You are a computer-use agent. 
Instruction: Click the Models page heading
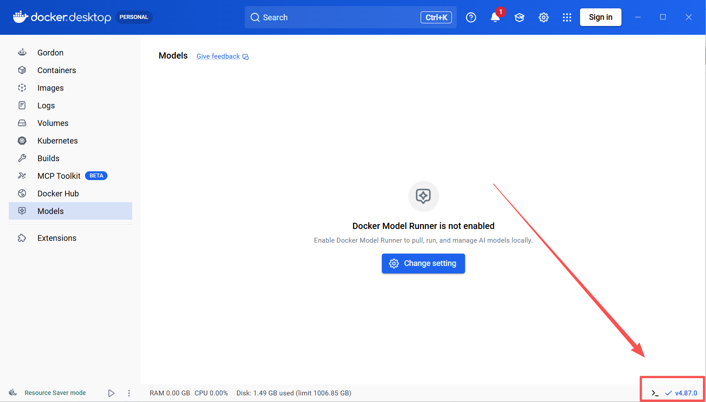[173, 55]
